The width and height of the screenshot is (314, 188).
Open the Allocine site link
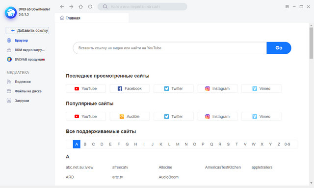165,167
